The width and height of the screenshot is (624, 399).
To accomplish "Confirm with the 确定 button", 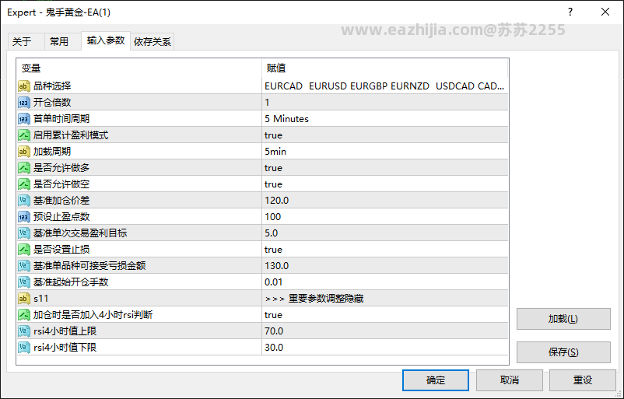I will pos(436,380).
